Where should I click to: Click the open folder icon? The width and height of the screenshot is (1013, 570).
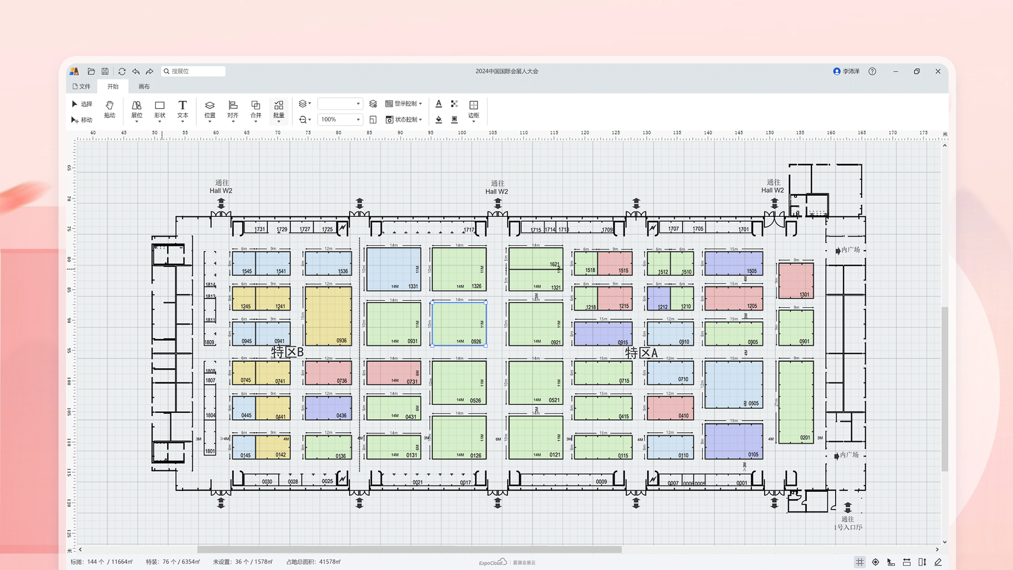tap(91, 71)
